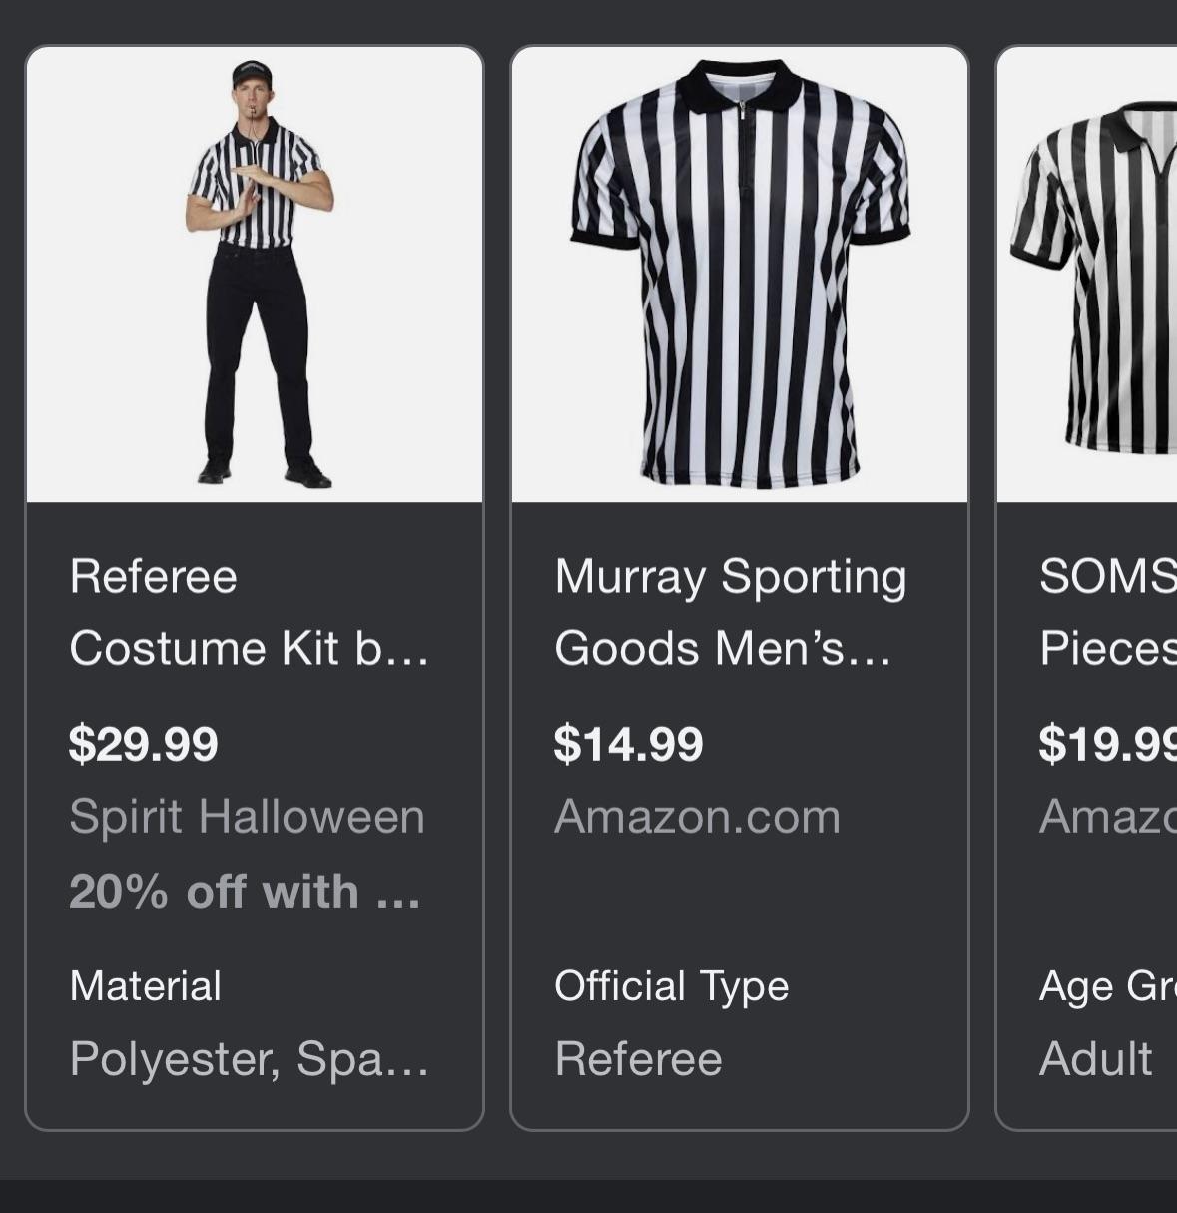
Task: Select the $29.99 price
Action: pos(144,744)
